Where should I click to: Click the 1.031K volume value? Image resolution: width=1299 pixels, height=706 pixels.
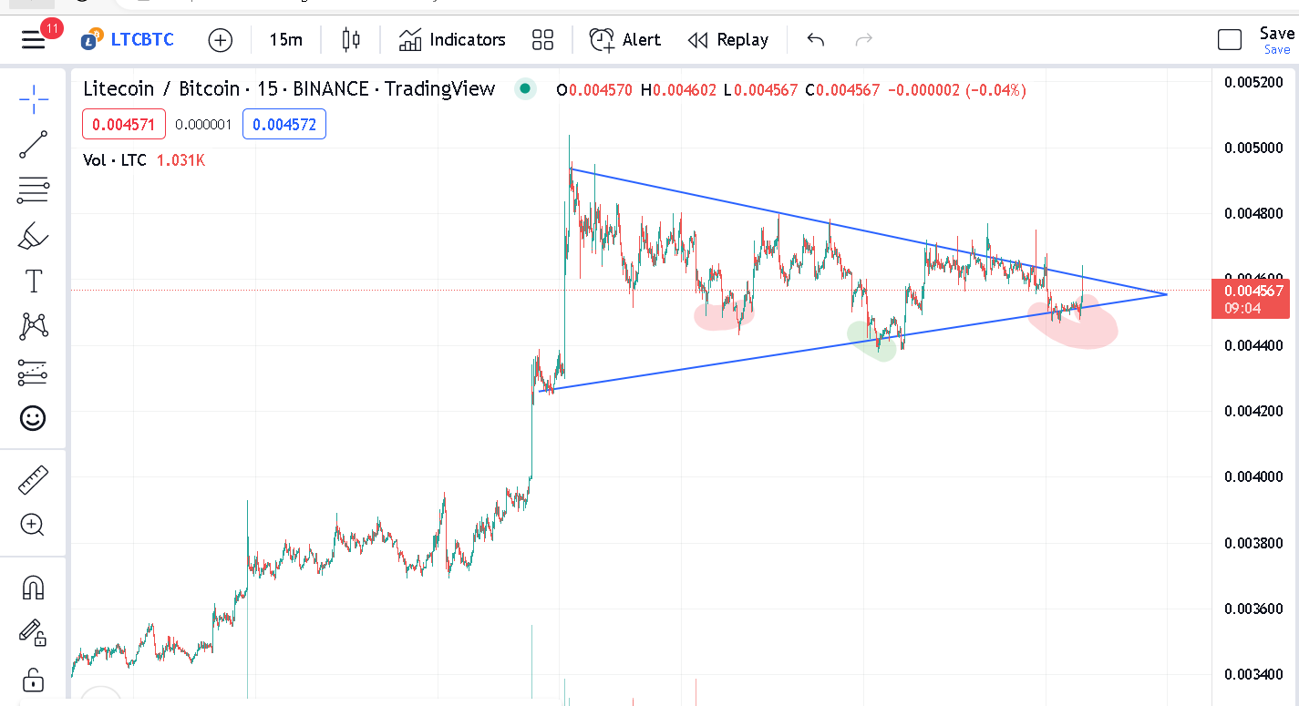pyautogui.click(x=180, y=160)
